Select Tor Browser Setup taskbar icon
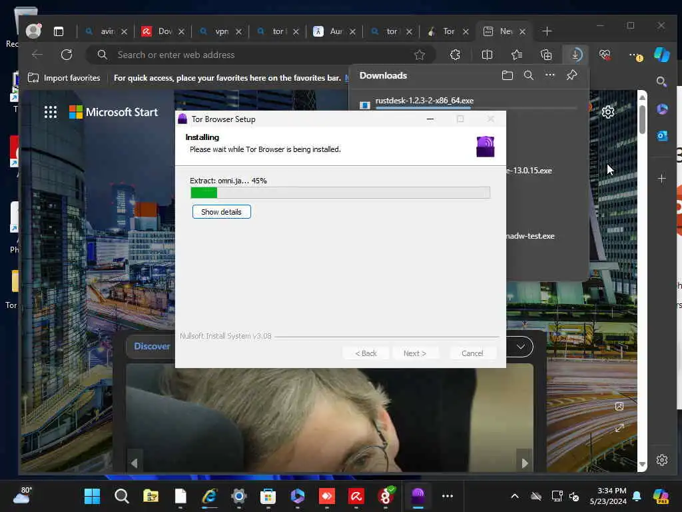 tap(418, 496)
